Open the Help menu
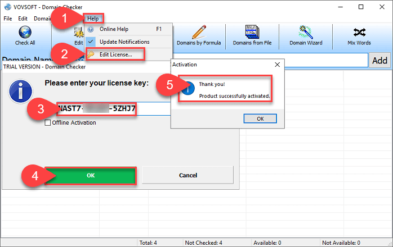Screen dimensions: 393x247 tap(93, 19)
